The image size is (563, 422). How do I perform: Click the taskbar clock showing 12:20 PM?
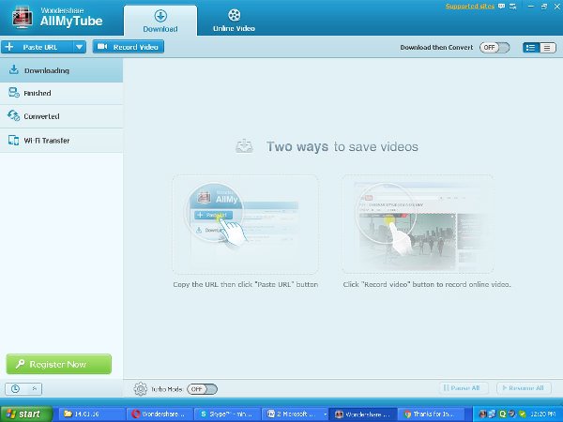pos(542,414)
